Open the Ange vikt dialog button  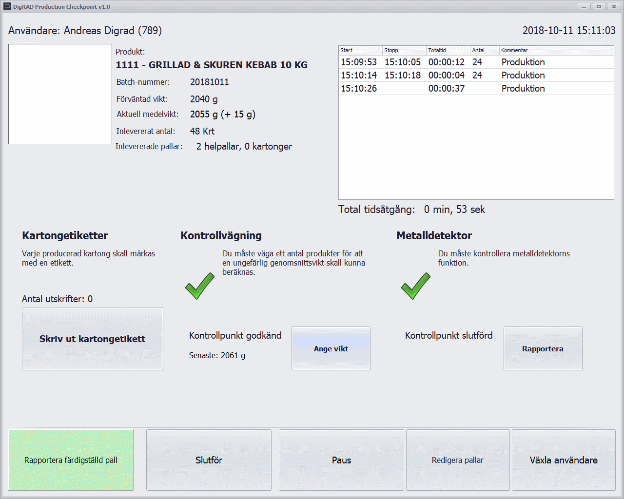(331, 348)
